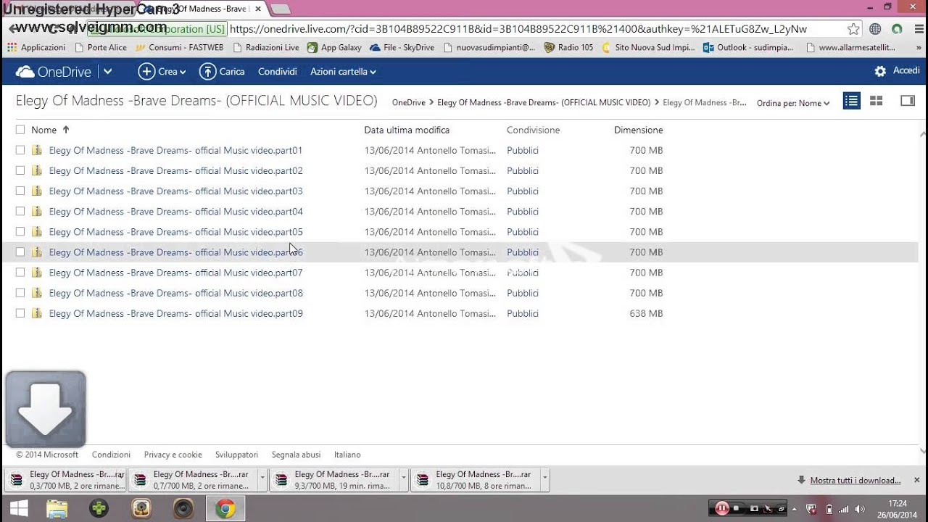Open the Applicazioni bookmarks shortcut

click(36, 47)
